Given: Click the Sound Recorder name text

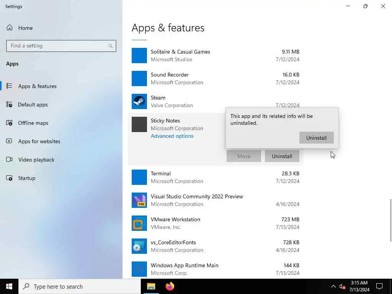Looking at the screenshot, I should tap(170, 75).
